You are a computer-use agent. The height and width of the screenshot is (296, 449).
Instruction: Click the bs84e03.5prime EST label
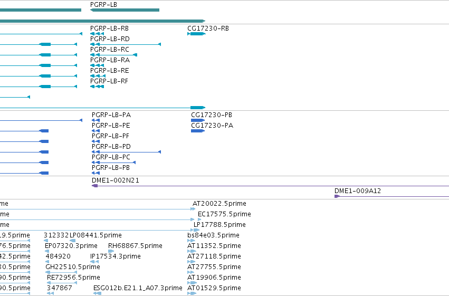[213, 235]
